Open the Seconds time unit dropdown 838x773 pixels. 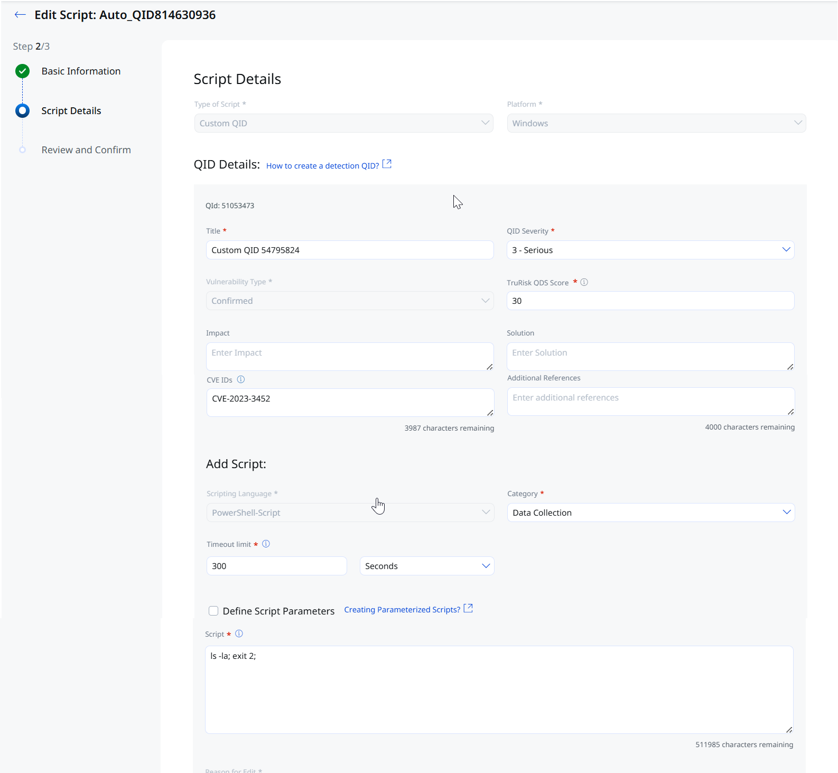coord(427,566)
